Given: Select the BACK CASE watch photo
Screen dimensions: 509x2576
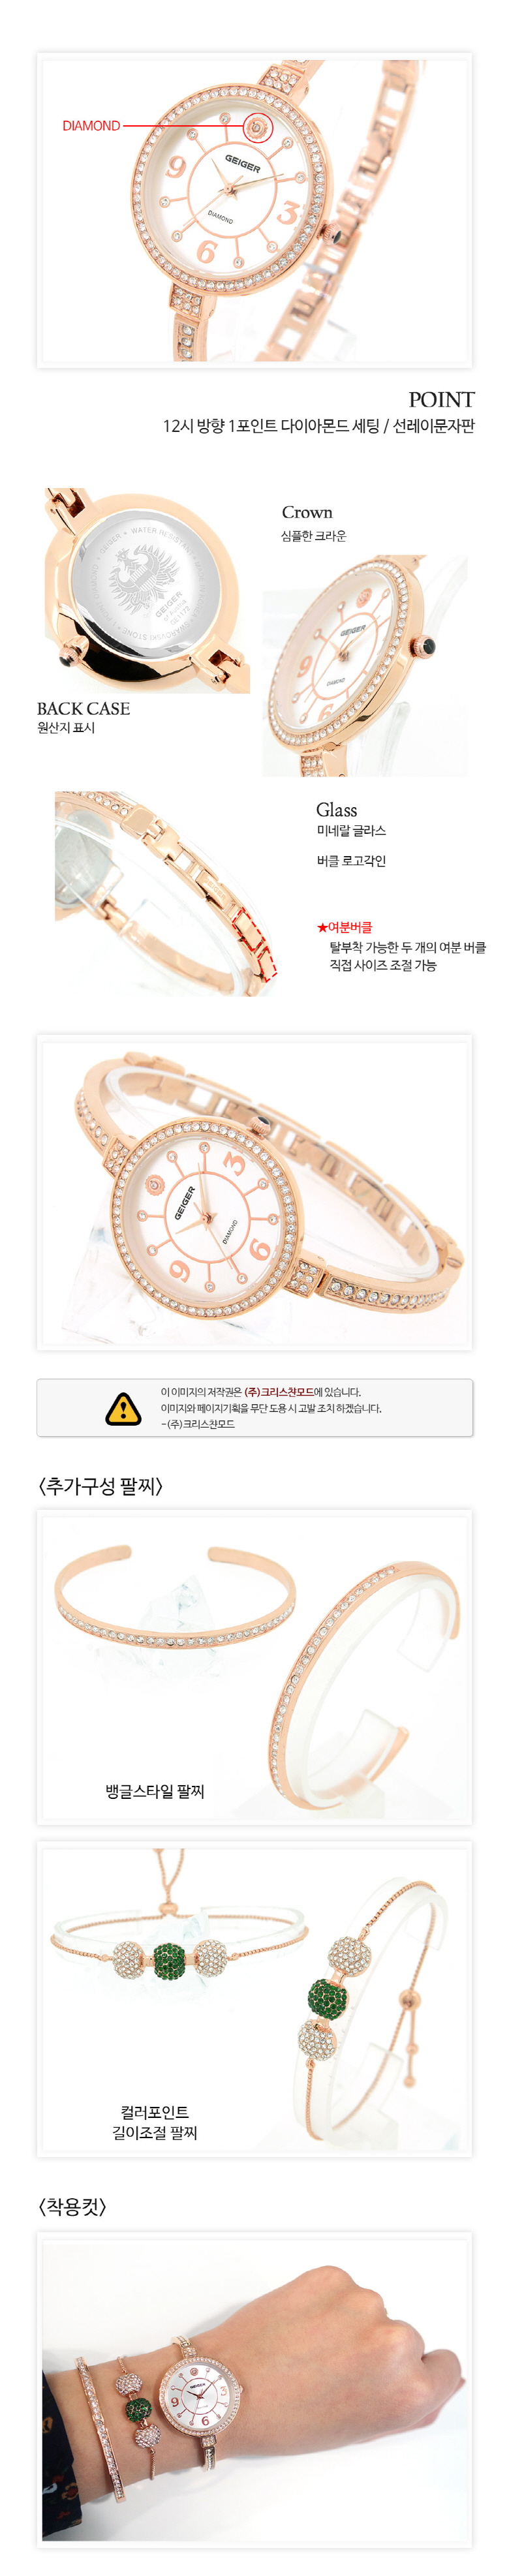Looking at the screenshot, I should pyautogui.click(x=146, y=590).
